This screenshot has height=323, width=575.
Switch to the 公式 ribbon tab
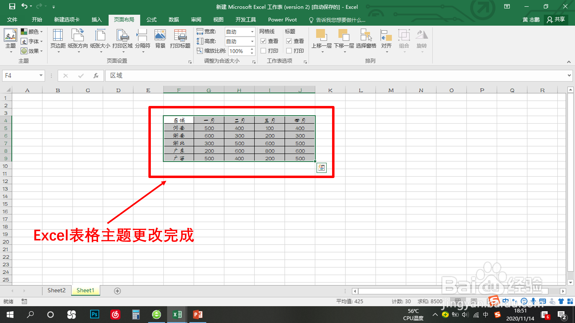[x=151, y=20]
